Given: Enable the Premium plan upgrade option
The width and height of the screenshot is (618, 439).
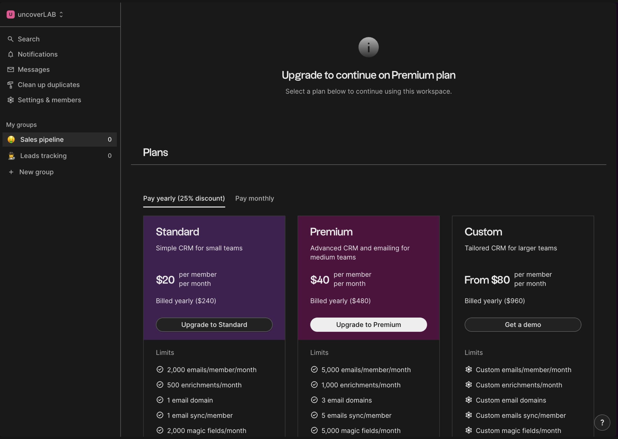Looking at the screenshot, I should click(369, 324).
